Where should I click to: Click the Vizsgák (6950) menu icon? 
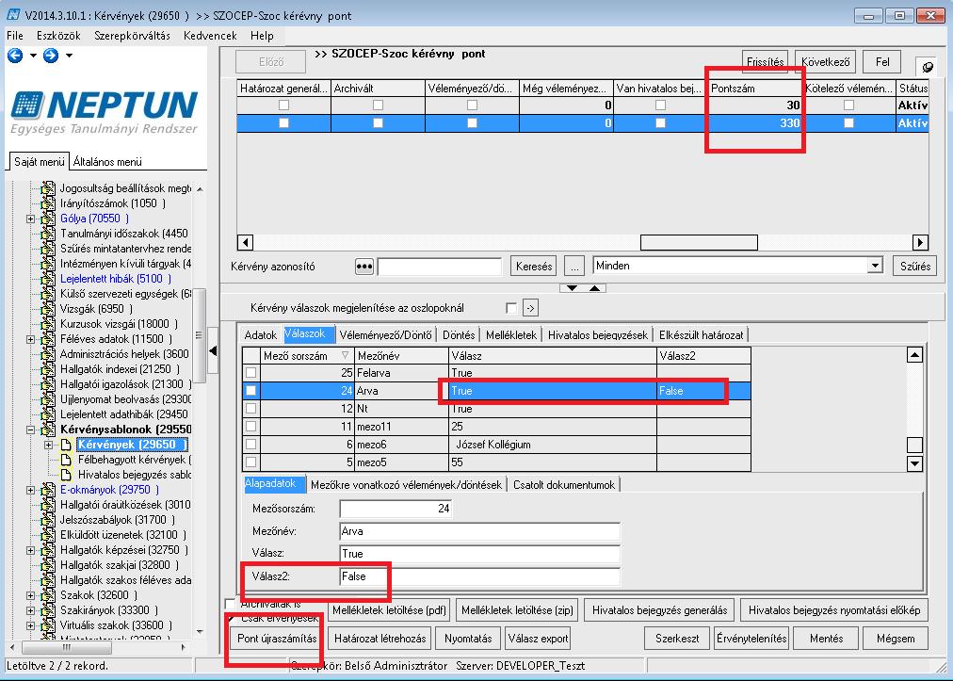tap(48, 309)
